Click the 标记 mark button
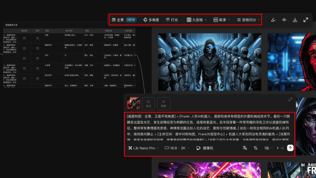 (x=149, y=104)
